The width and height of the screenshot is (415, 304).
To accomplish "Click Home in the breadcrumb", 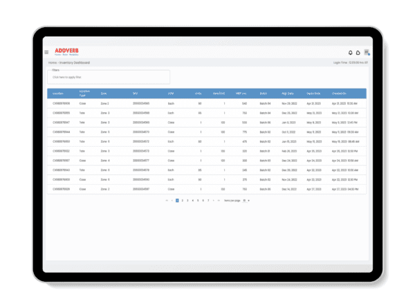I will [53, 63].
